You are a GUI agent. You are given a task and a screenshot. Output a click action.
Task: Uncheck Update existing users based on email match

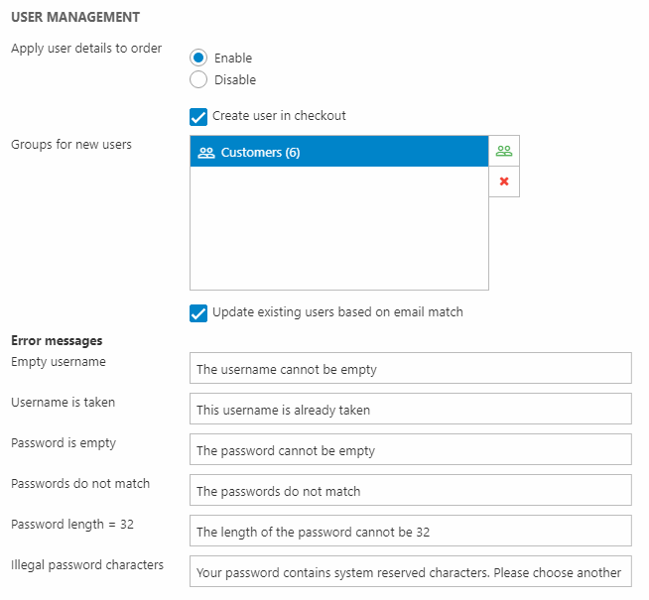point(198,312)
